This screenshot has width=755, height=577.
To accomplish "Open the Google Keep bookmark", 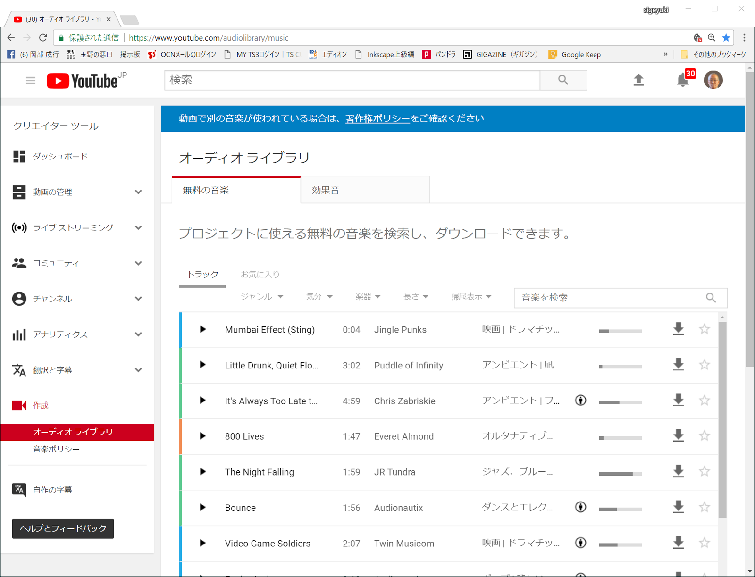I will [575, 54].
